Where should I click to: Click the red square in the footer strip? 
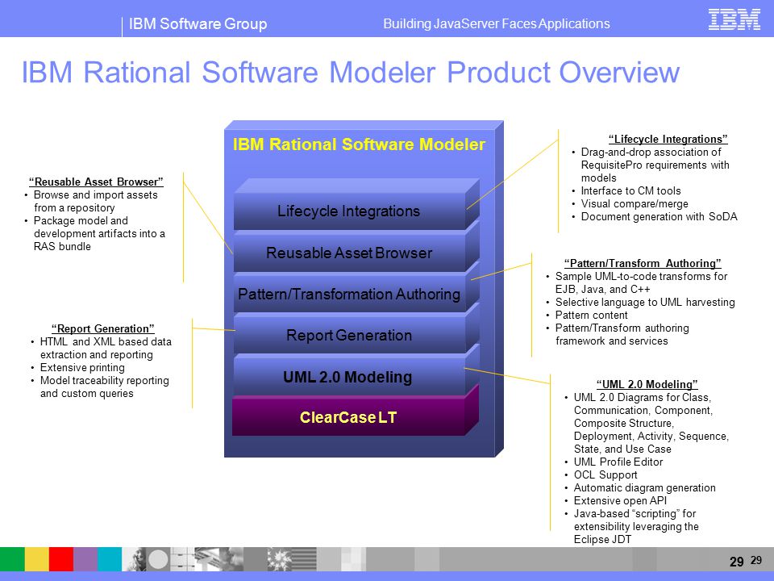61,558
